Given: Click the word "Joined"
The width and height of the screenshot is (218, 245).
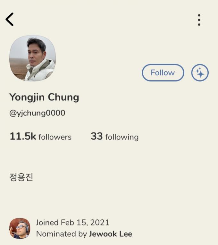Looking at the screenshot, I should tap(47, 223).
